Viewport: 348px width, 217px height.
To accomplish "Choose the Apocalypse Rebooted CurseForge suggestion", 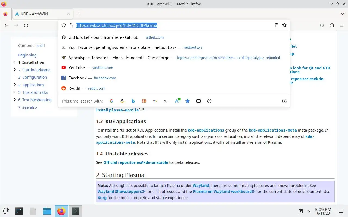I will pyautogui.click(x=174, y=58).
